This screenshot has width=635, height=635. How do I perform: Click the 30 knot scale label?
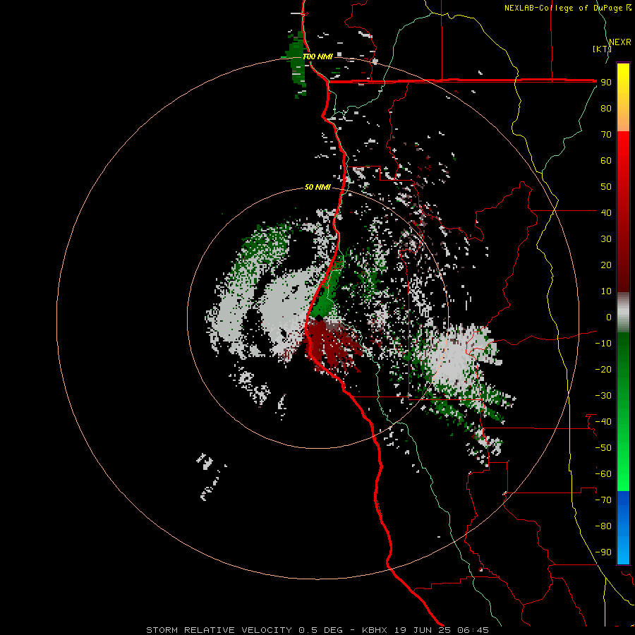(x=606, y=239)
